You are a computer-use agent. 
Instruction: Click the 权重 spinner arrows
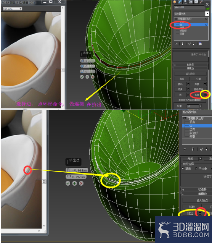[201, 106]
